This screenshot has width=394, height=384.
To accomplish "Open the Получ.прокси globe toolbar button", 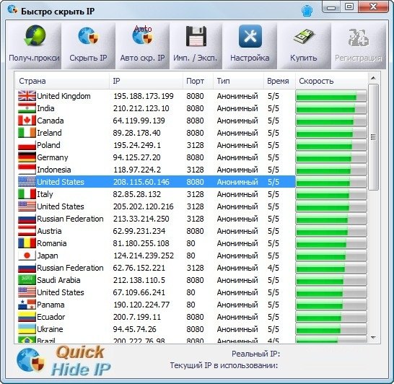I will 34,45.
